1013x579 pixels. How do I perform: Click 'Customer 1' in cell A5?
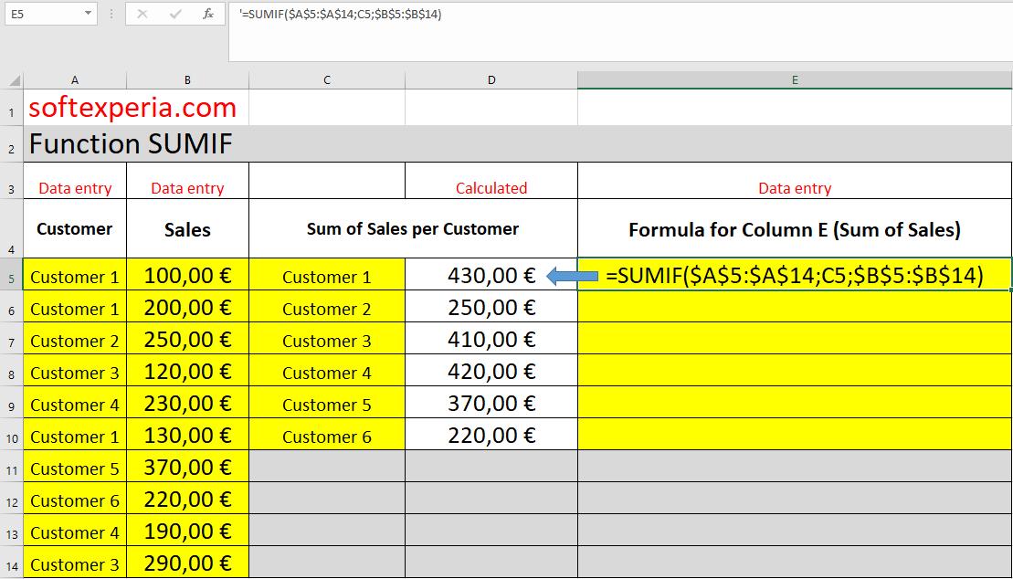[x=75, y=275]
